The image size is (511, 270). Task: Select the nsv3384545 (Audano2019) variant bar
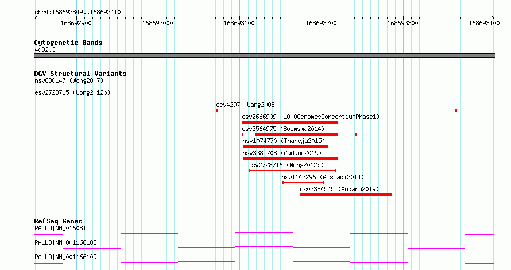pyautogui.click(x=346, y=195)
